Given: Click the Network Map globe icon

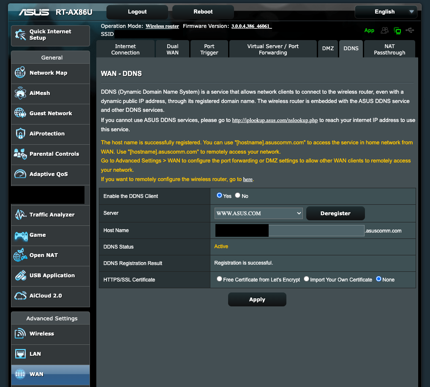Looking at the screenshot, I should coord(20,73).
